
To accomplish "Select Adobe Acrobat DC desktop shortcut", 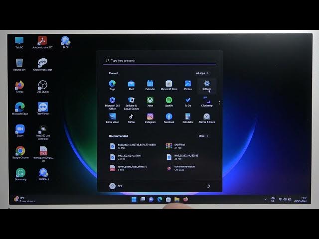I will click(42, 42).
